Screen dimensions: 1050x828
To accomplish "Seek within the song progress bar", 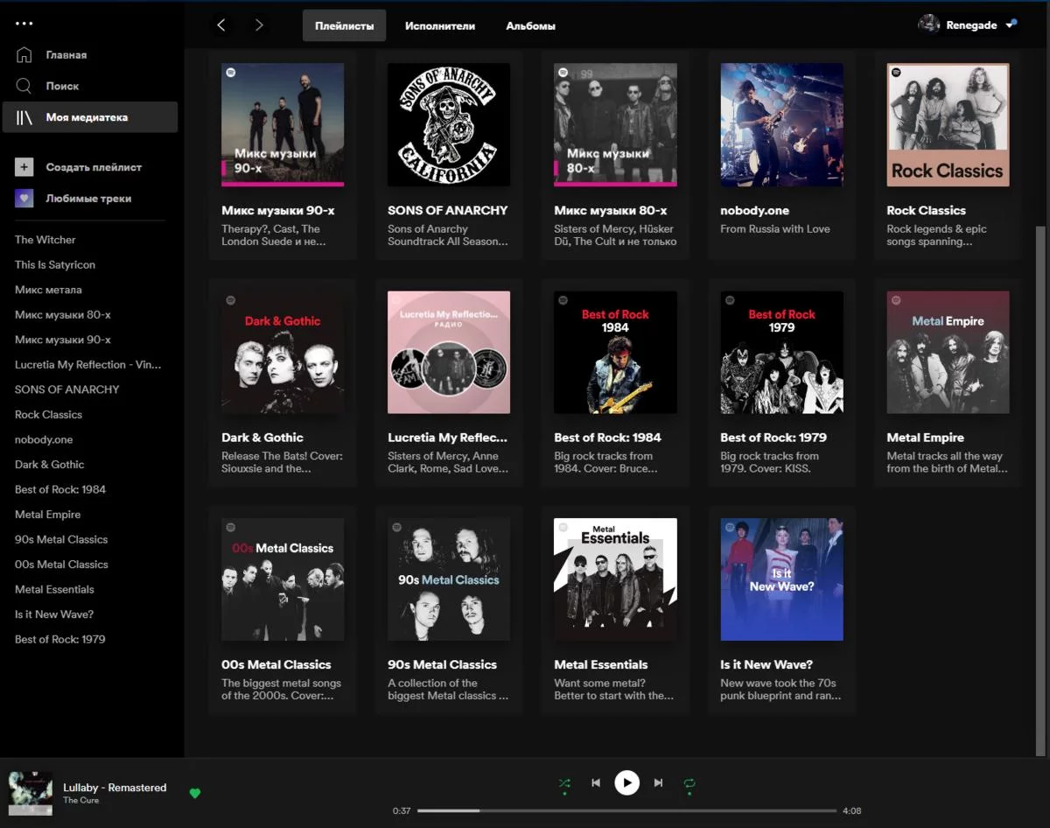I will (x=626, y=810).
